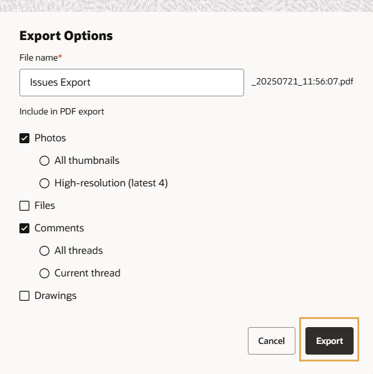Click the dark Export button

(x=329, y=341)
